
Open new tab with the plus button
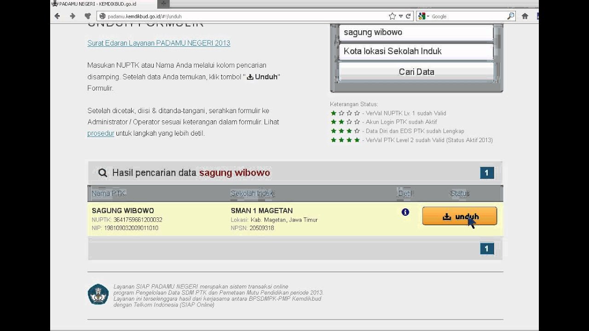163,3
